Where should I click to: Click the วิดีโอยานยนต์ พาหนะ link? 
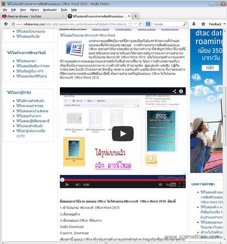click(x=30, y=106)
